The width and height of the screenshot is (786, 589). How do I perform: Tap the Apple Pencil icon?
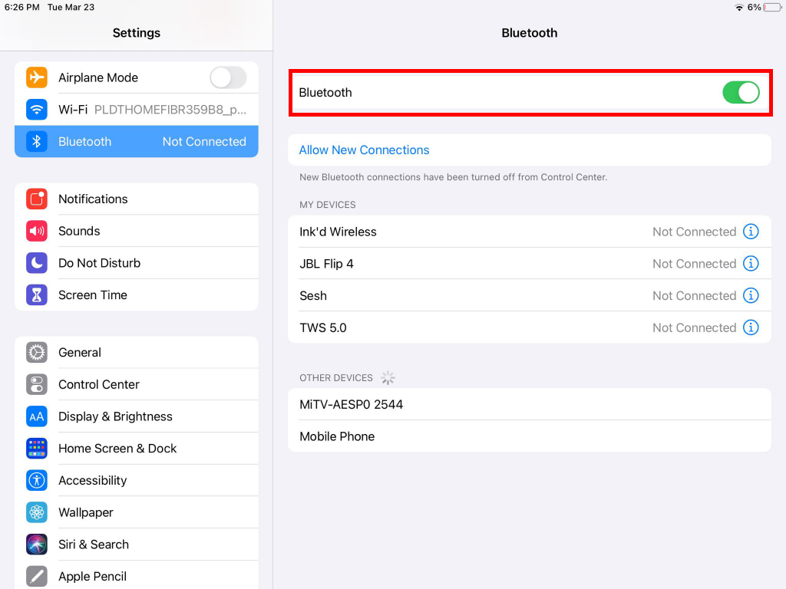click(x=38, y=575)
